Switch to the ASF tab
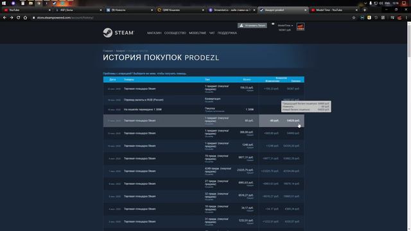 [x=78, y=10]
